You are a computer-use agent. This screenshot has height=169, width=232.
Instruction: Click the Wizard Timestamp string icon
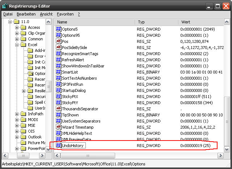pos(59,127)
